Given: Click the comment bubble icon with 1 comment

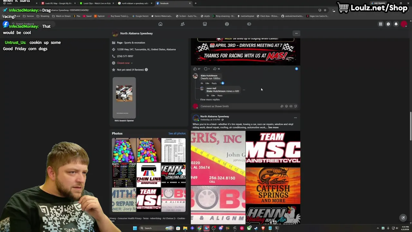Looking at the screenshot, I should pyautogui.click(x=206, y=69).
